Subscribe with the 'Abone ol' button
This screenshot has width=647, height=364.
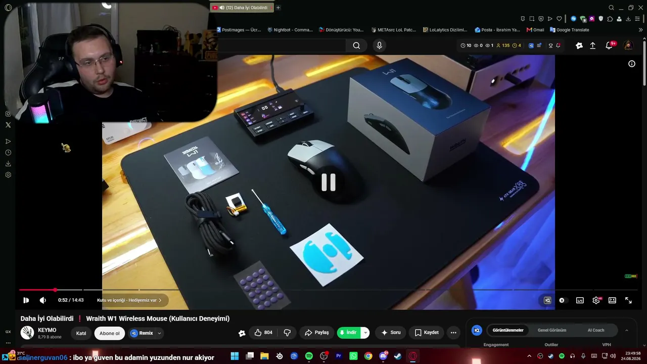pos(110,333)
